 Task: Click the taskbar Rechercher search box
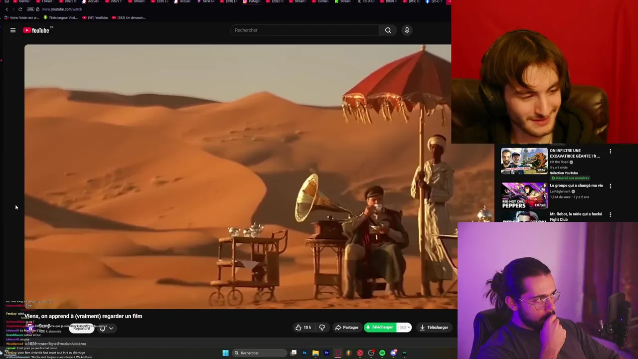coord(260,353)
